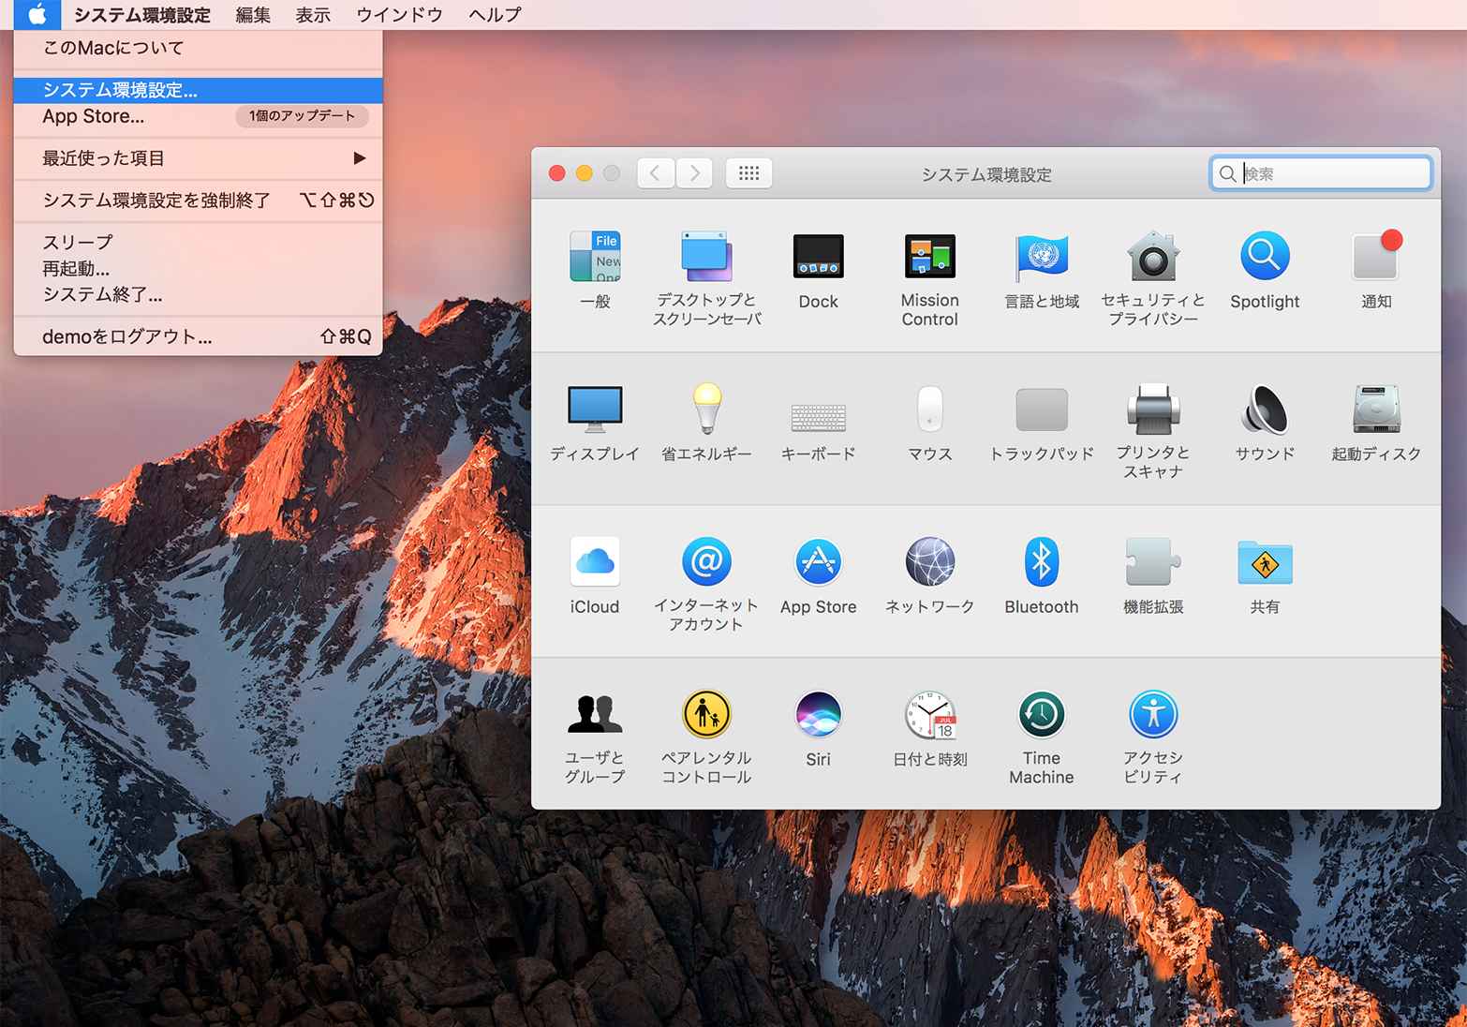Open the Spotlight preferences pane
The height and width of the screenshot is (1027, 1467).
tap(1265, 256)
